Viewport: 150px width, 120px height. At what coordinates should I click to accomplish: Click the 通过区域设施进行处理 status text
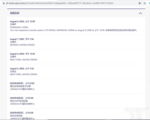20,86
